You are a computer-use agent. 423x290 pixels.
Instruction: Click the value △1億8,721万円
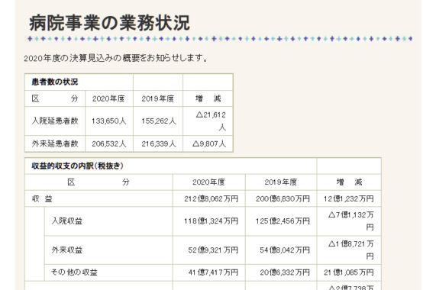tap(351, 250)
